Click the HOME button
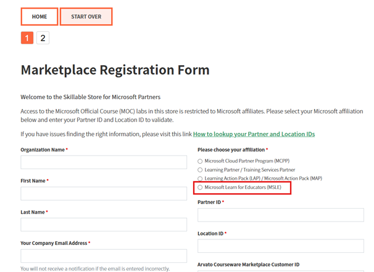This screenshot has width=374, height=272. click(39, 17)
